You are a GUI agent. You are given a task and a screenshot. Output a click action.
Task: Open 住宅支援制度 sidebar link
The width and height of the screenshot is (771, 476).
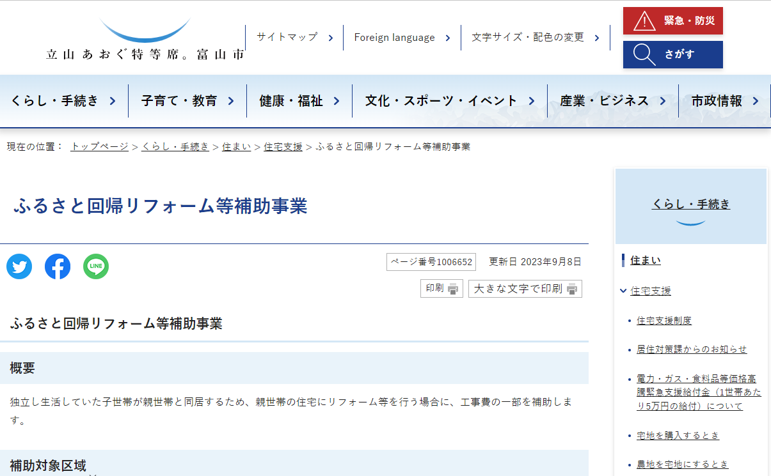point(664,321)
